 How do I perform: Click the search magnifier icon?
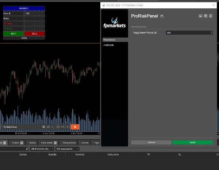tap(27, 149)
